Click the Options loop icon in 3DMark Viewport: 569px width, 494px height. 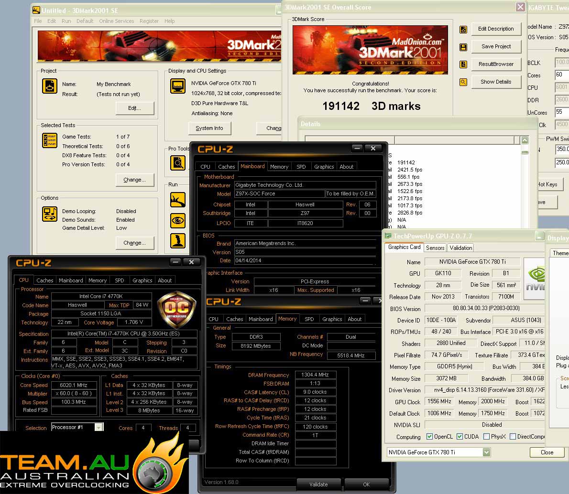[50, 214]
